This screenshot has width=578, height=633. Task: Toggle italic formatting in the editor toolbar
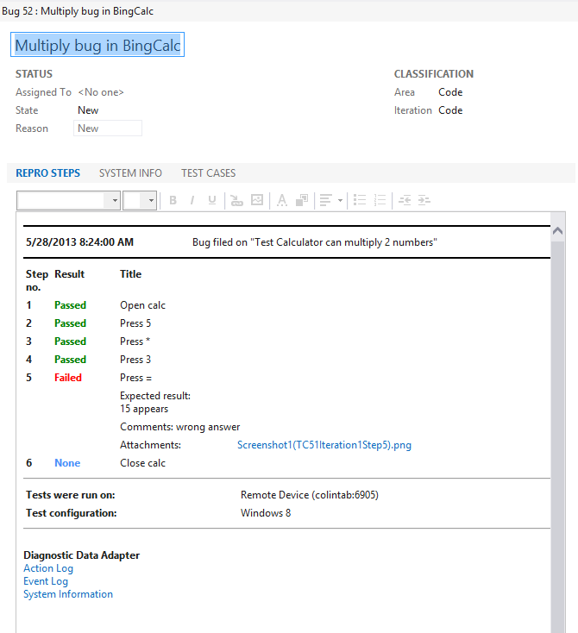pos(192,200)
